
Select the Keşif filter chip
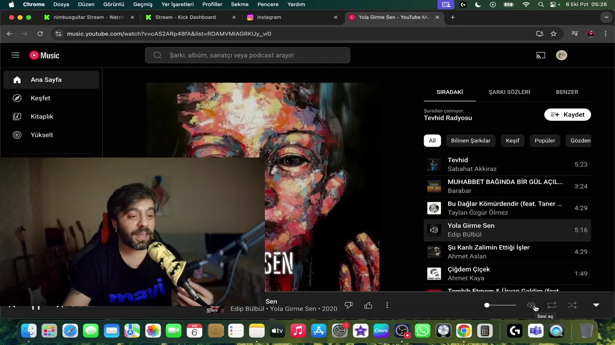(x=512, y=140)
